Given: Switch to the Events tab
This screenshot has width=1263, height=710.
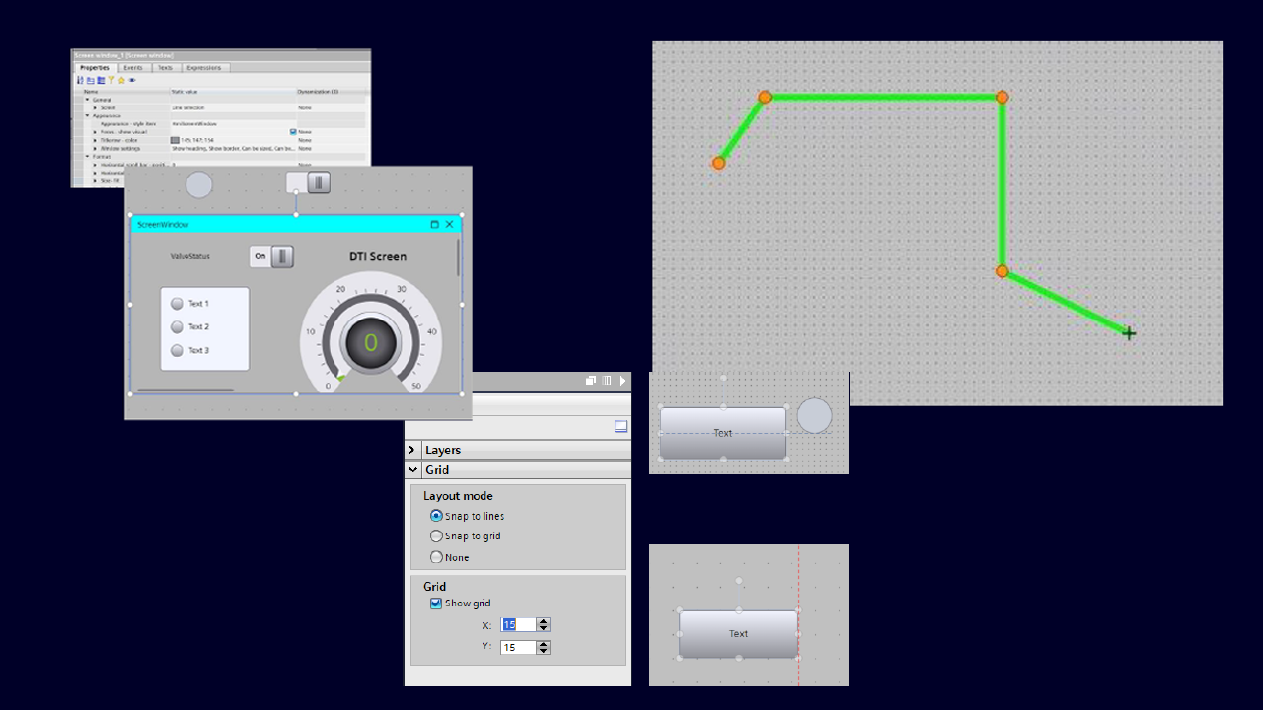Looking at the screenshot, I should click(x=132, y=68).
